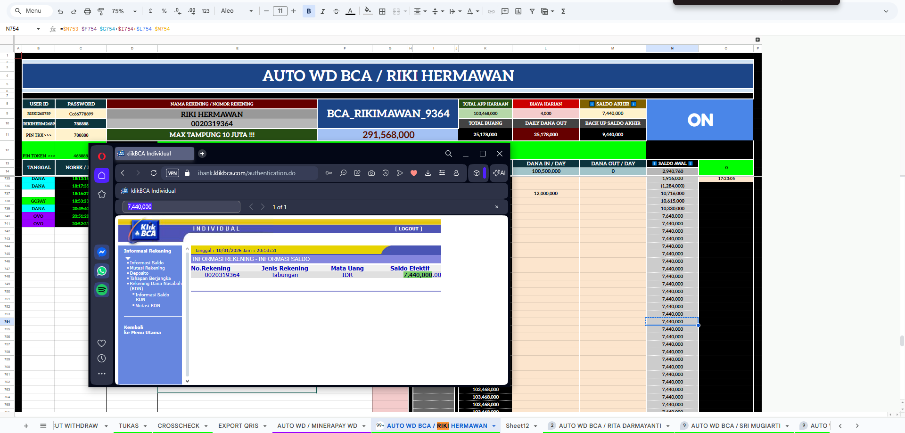Open WhatsApp in Opera sidebar

[x=102, y=271]
